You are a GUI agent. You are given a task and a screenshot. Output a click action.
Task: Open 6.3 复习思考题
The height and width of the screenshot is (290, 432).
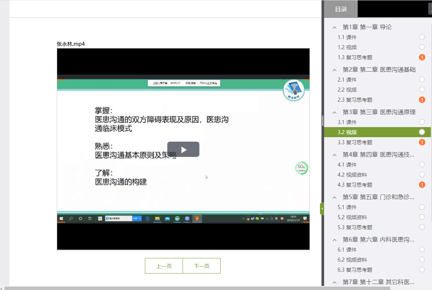click(x=355, y=270)
